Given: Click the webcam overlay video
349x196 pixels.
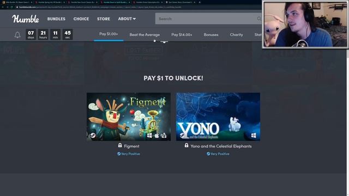Looking at the screenshot, I should click(x=305, y=24).
